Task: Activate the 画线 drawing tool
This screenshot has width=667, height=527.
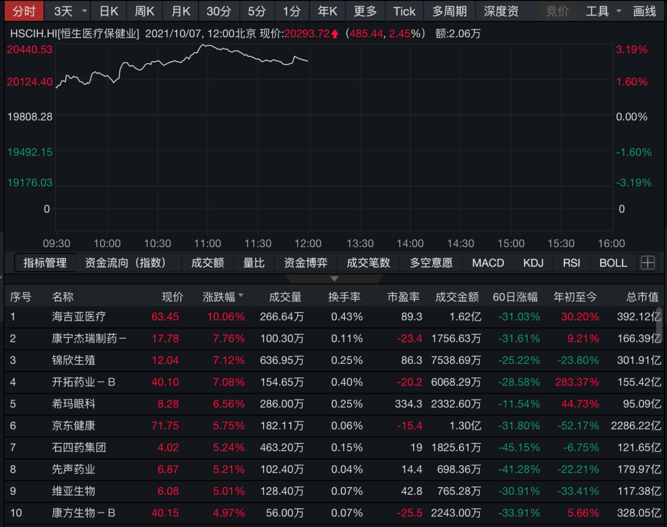Action: pyautogui.click(x=644, y=11)
